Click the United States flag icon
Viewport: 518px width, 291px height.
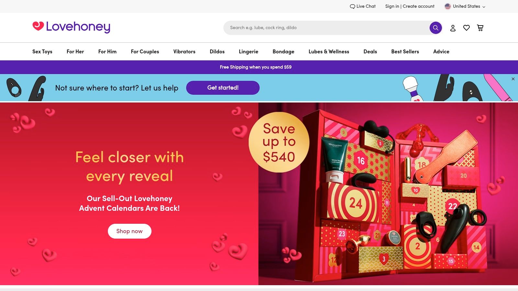coord(448,6)
